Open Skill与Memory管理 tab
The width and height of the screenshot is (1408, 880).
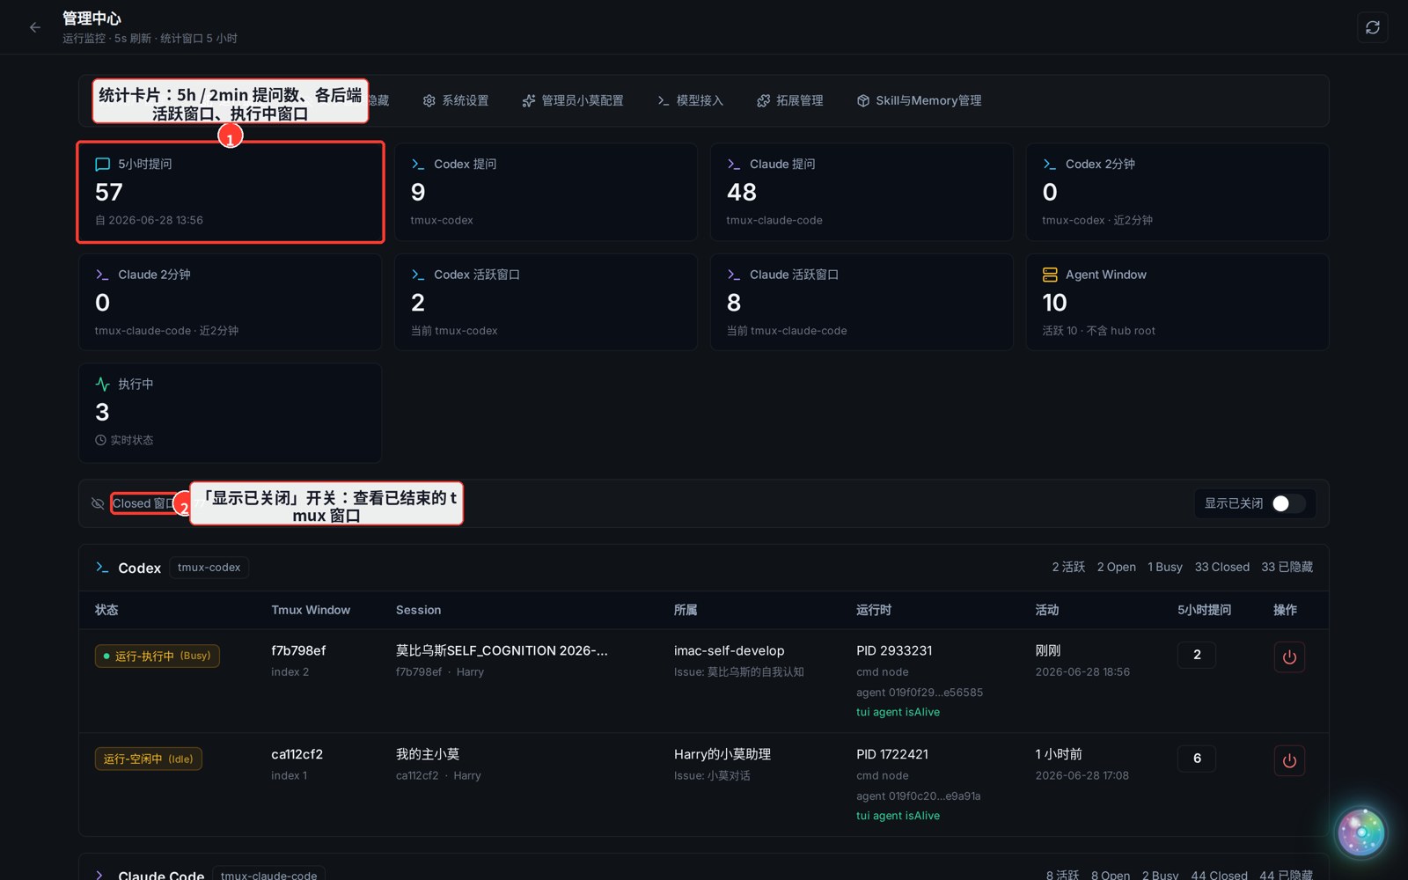click(x=920, y=100)
